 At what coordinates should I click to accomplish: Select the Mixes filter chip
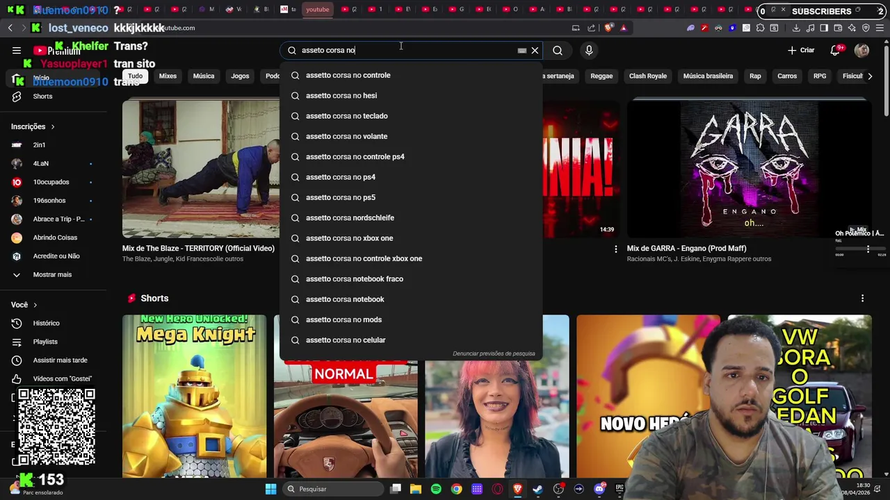pos(168,76)
